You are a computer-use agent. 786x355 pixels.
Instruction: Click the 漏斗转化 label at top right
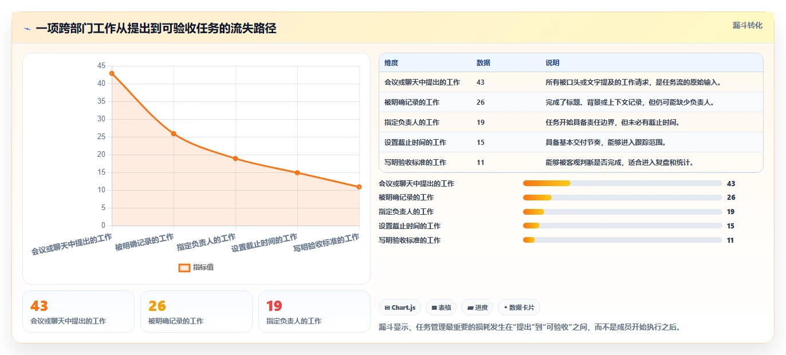point(748,25)
